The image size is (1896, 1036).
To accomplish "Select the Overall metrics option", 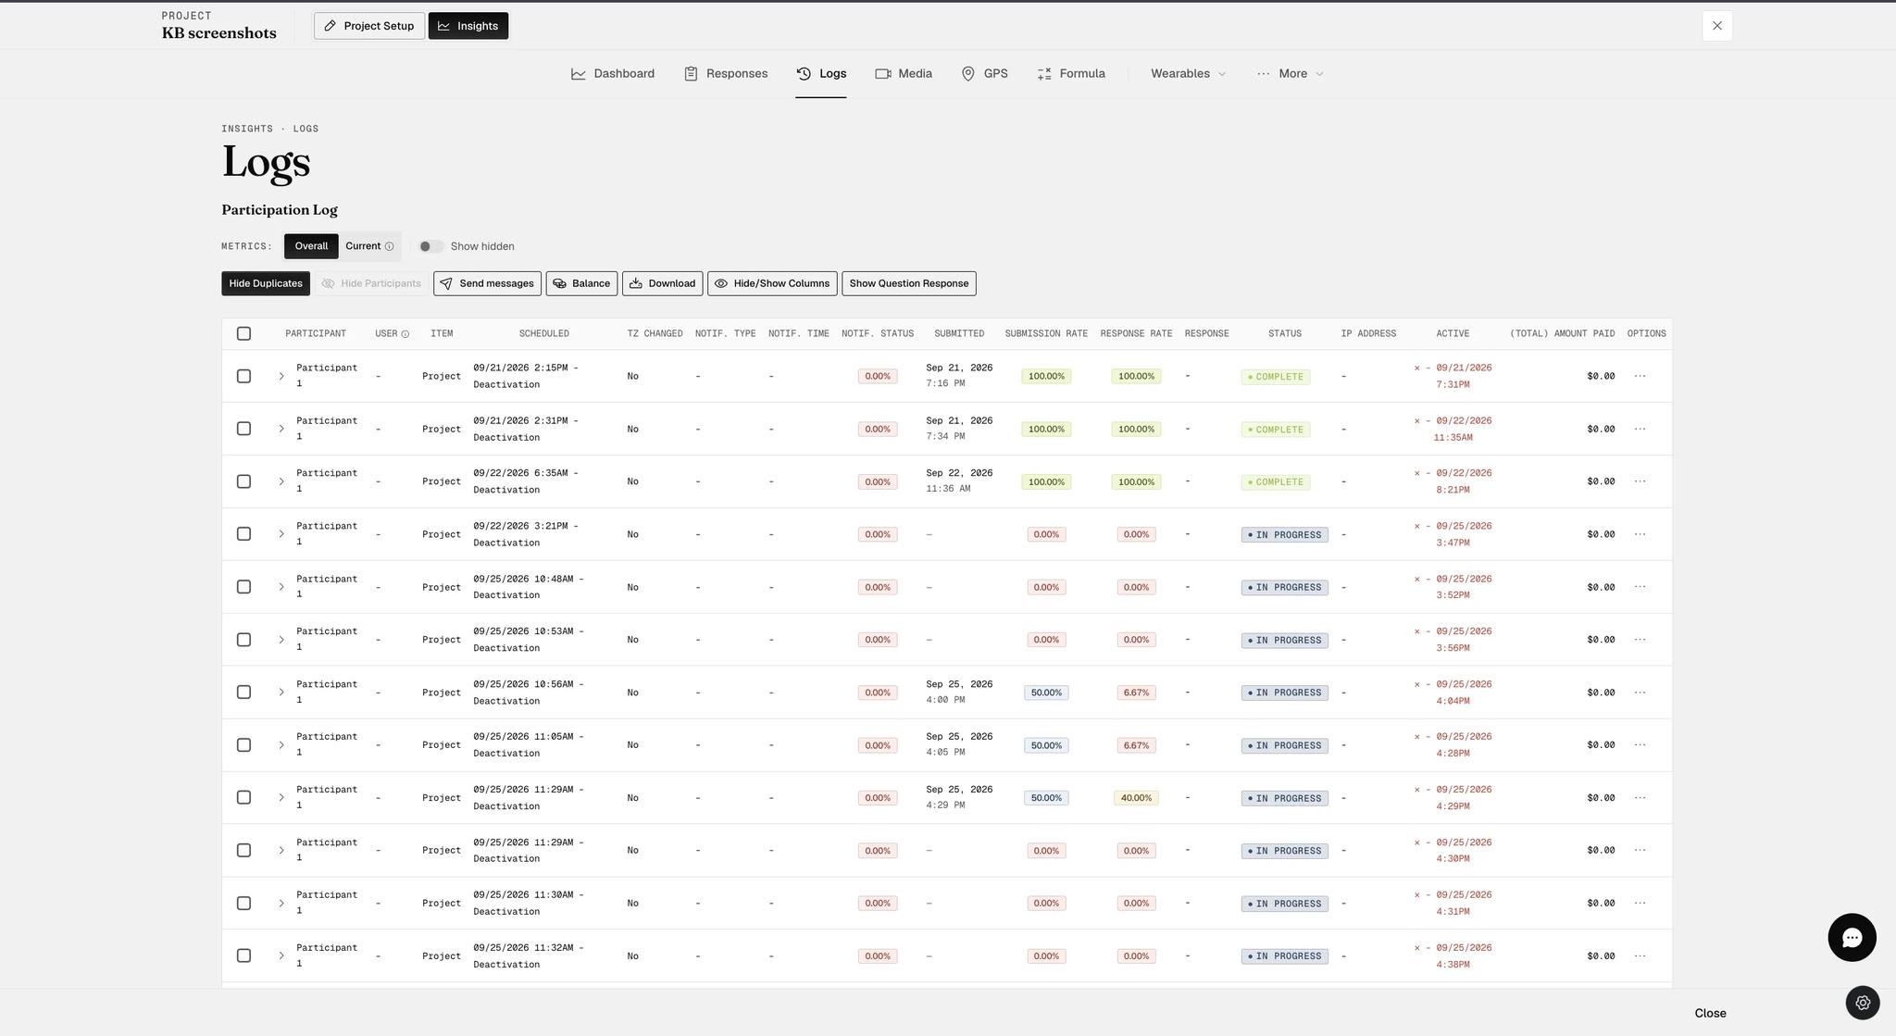I will tap(311, 246).
